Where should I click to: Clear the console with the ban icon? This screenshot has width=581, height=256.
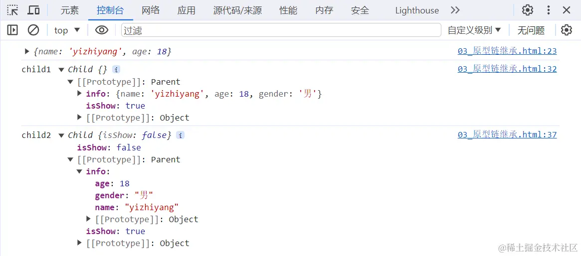(33, 30)
